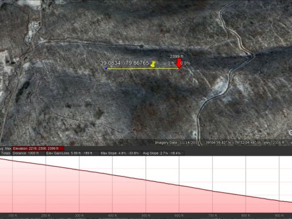292x219 pixels.
Task: Click the yellow measured path line
Action: 143,69
